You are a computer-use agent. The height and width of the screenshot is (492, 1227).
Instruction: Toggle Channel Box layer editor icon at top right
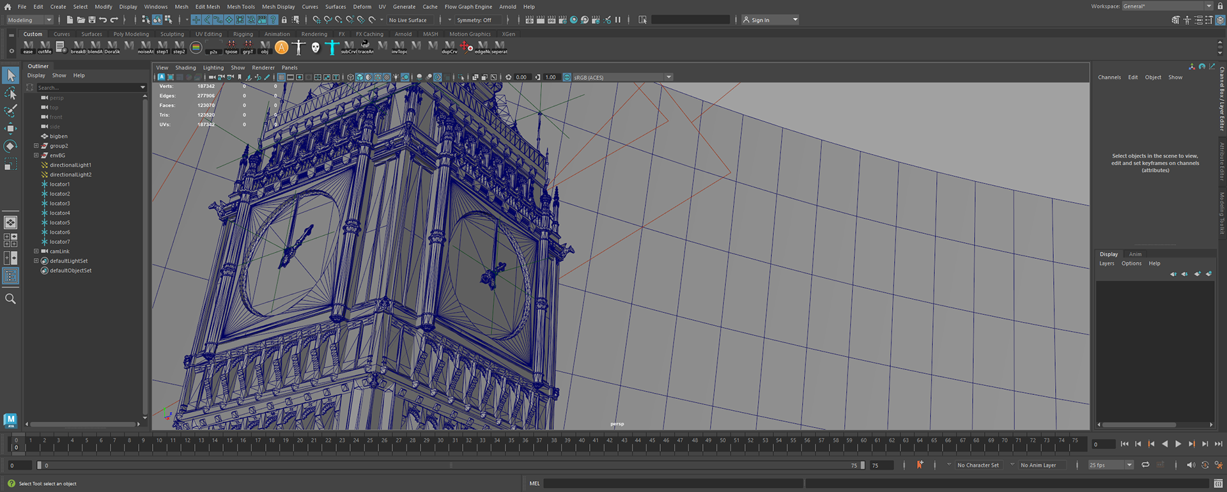1220,20
